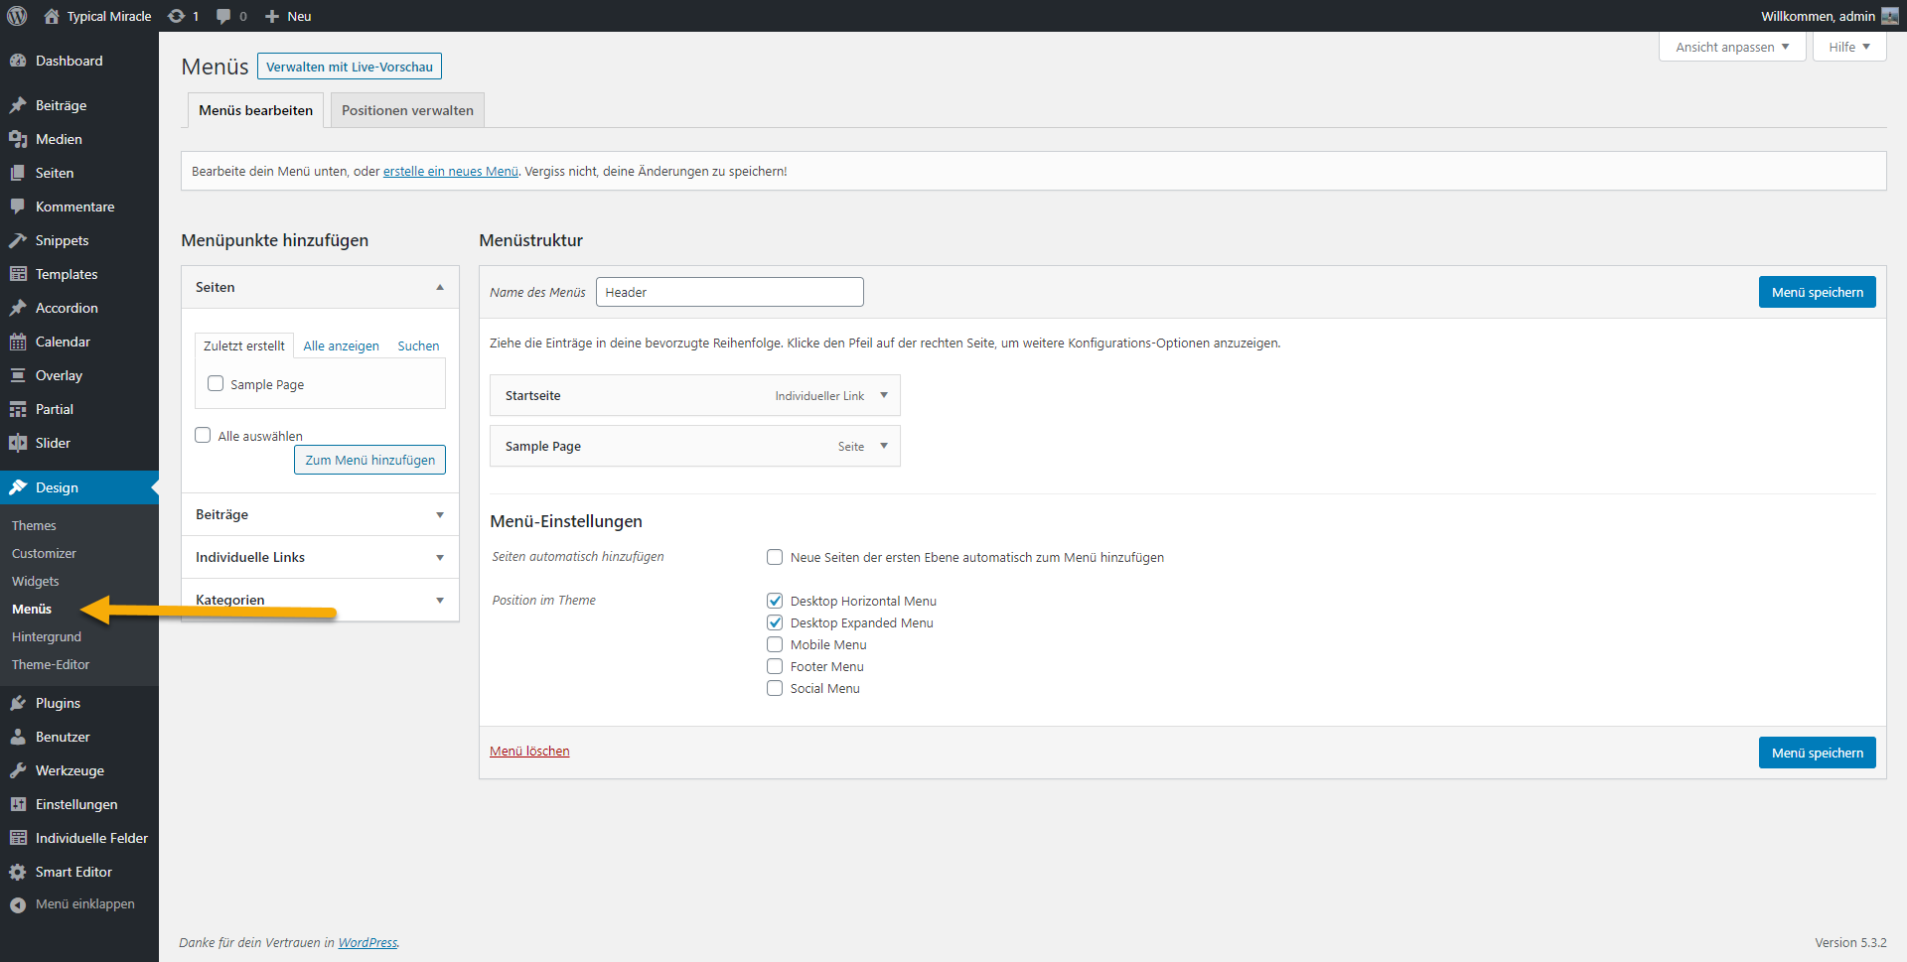Click Verwalten mit Live-Vorschau button

click(350, 67)
